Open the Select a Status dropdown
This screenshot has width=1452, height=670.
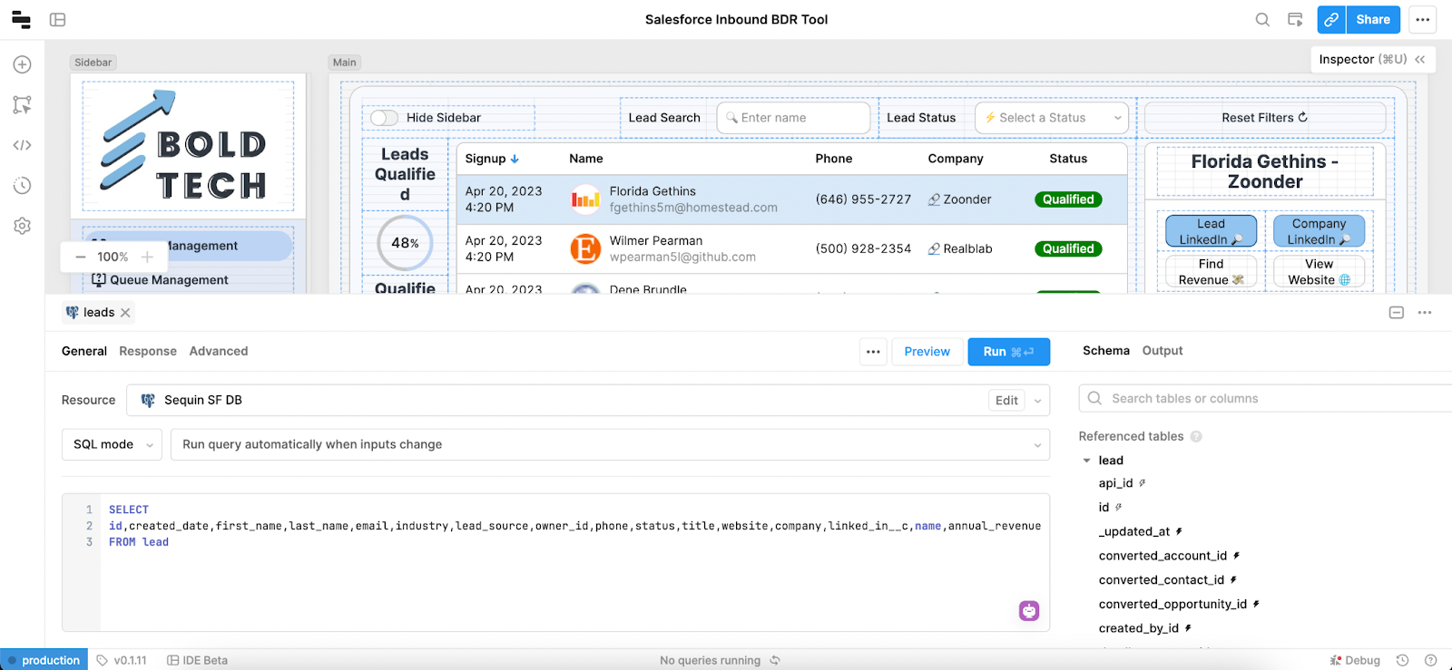(x=1052, y=118)
